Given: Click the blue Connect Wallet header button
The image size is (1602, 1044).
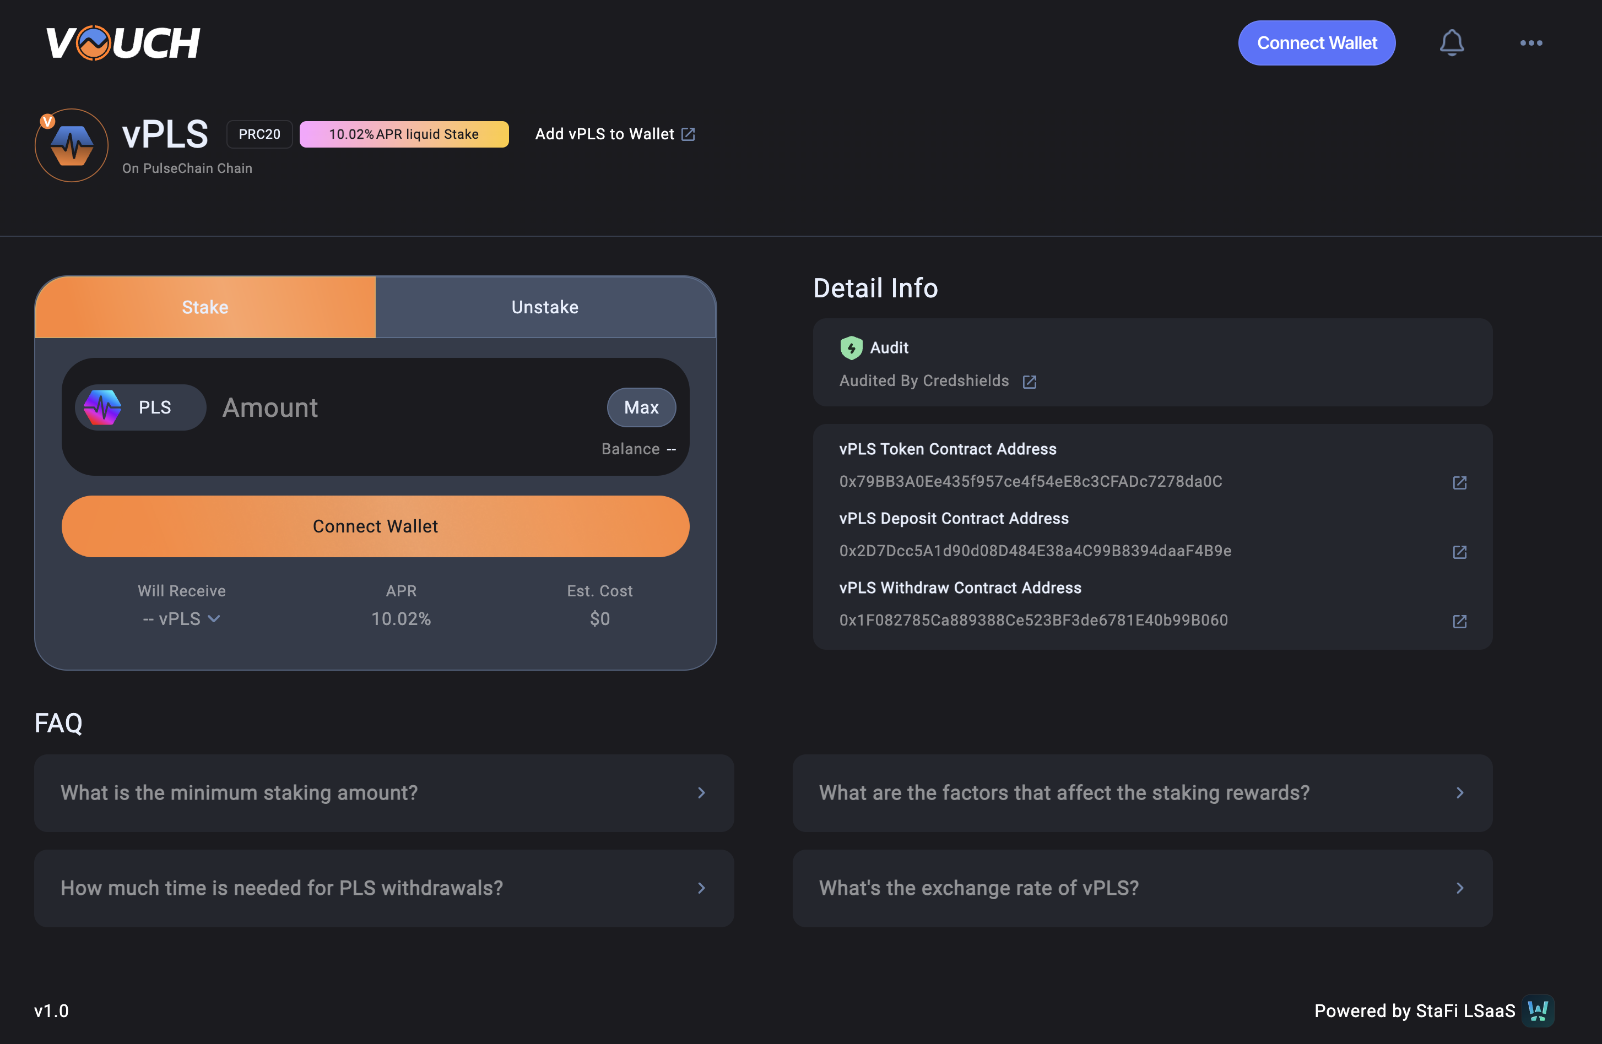Looking at the screenshot, I should coord(1317,43).
